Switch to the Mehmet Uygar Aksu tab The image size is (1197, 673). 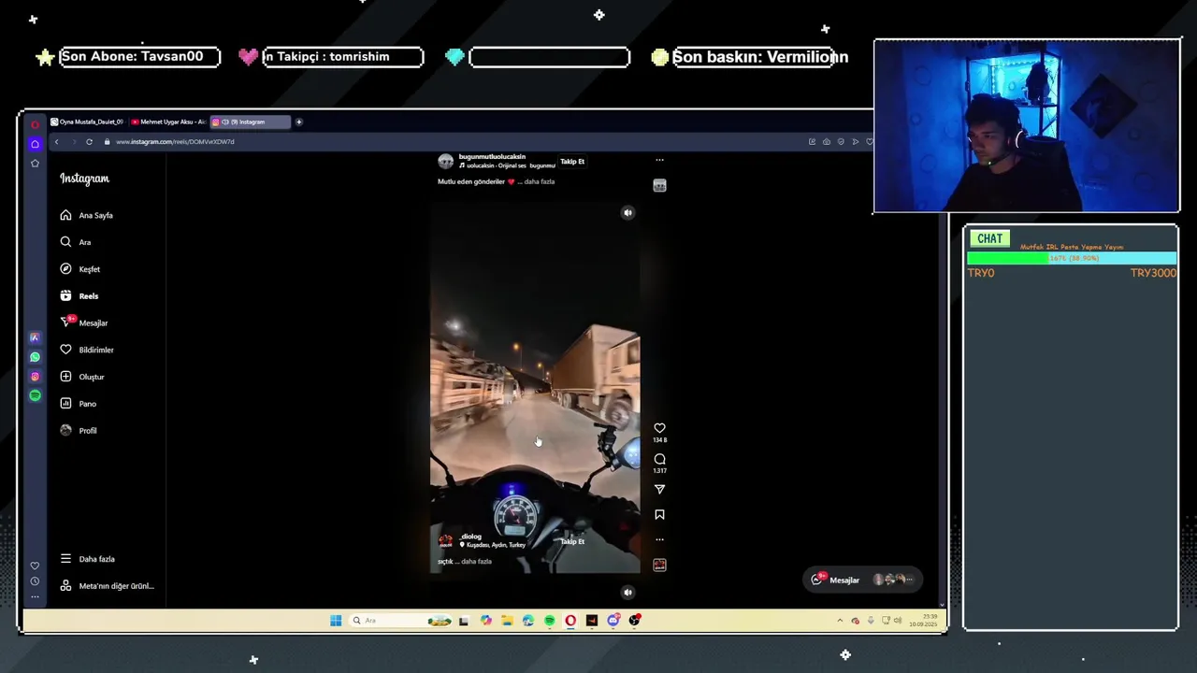coord(168,122)
